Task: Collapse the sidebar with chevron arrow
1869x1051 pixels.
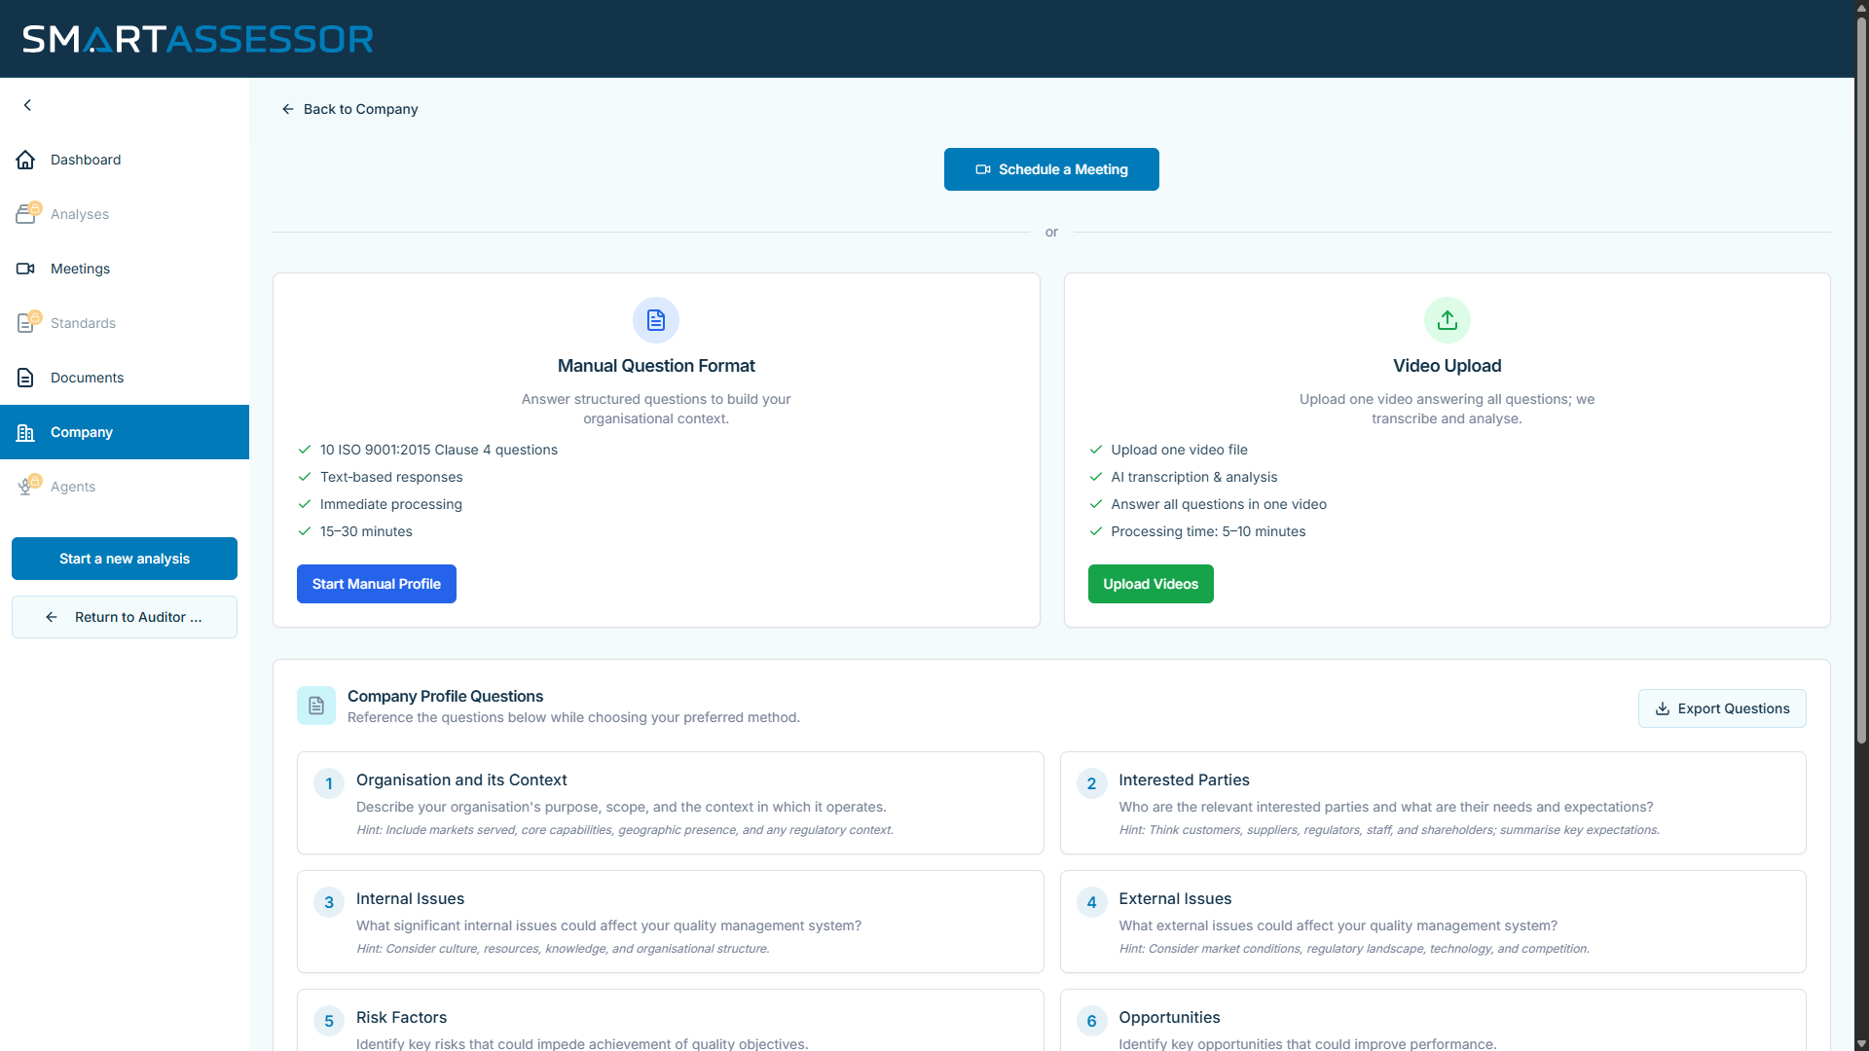Action: pyautogui.click(x=27, y=105)
